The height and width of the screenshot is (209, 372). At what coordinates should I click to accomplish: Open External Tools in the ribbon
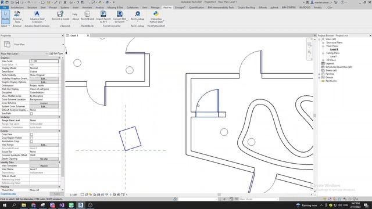(17, 17)
